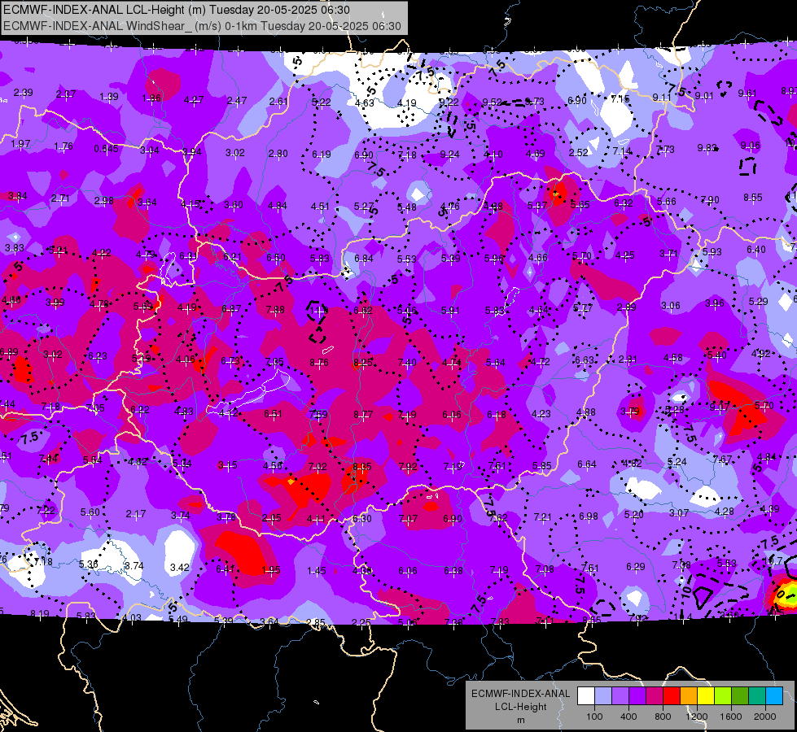The image size is (797, 732).
Task: Select the grid value 8.76
Action: 318,363
